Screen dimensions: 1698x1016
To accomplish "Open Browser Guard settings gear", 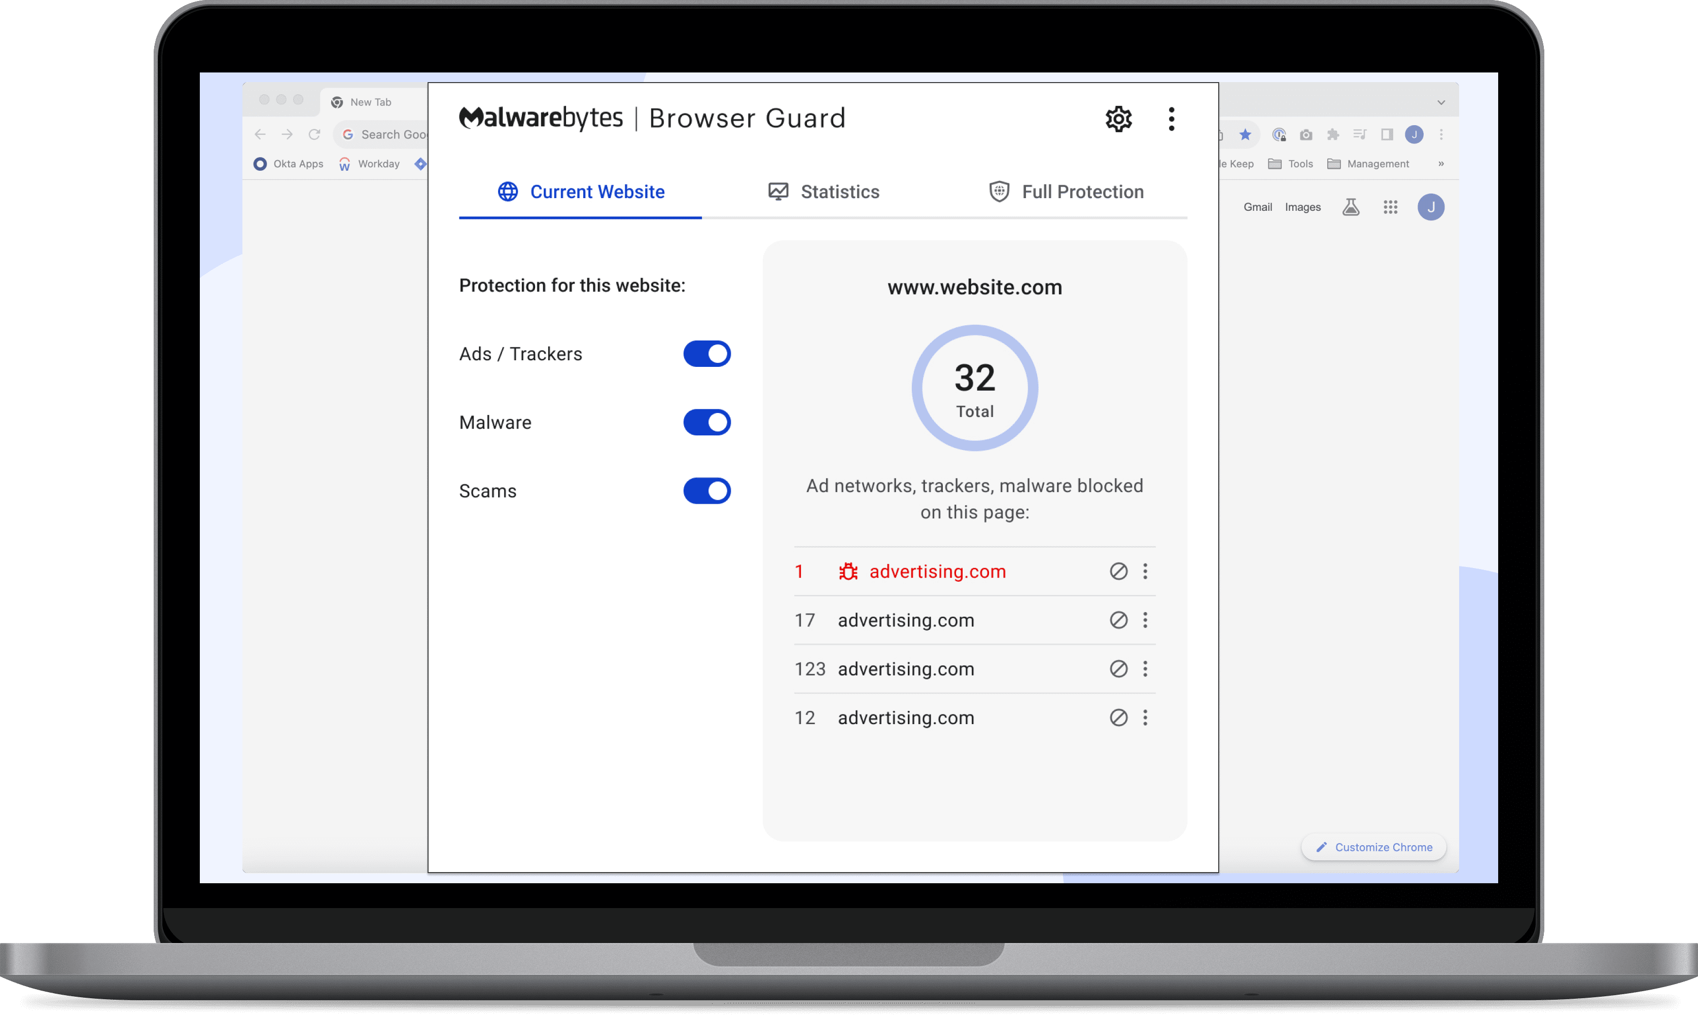I will (1118, 119).
